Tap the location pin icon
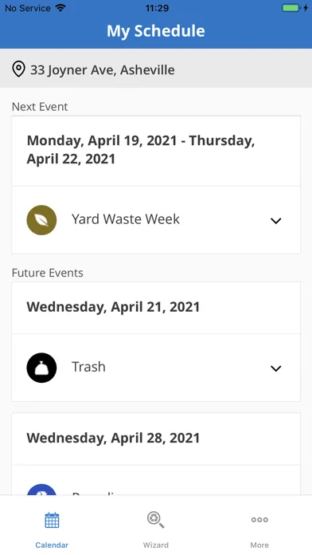The height and width of the screenshot is (555, 312). coord(18,69)
